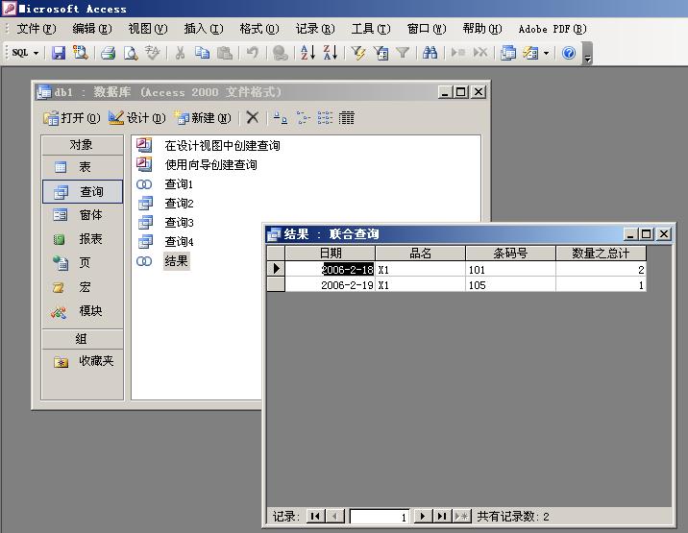Switch db1 to small icons view
The height and width of the screenshot is (533, 688).
[303, 117]
